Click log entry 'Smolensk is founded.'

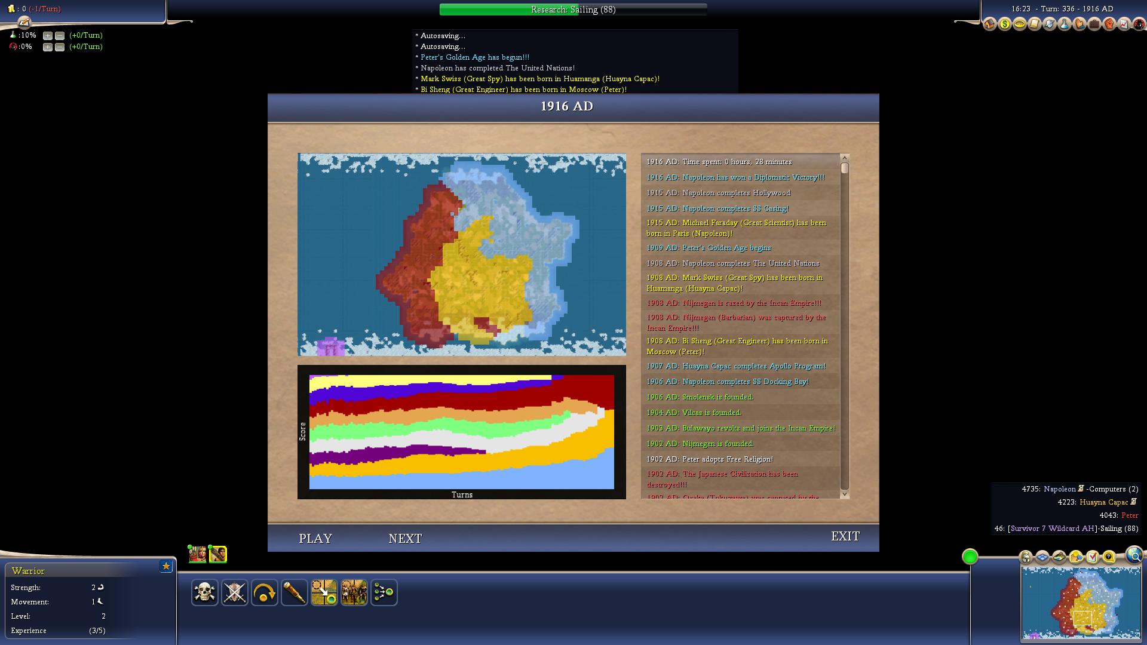700,397
